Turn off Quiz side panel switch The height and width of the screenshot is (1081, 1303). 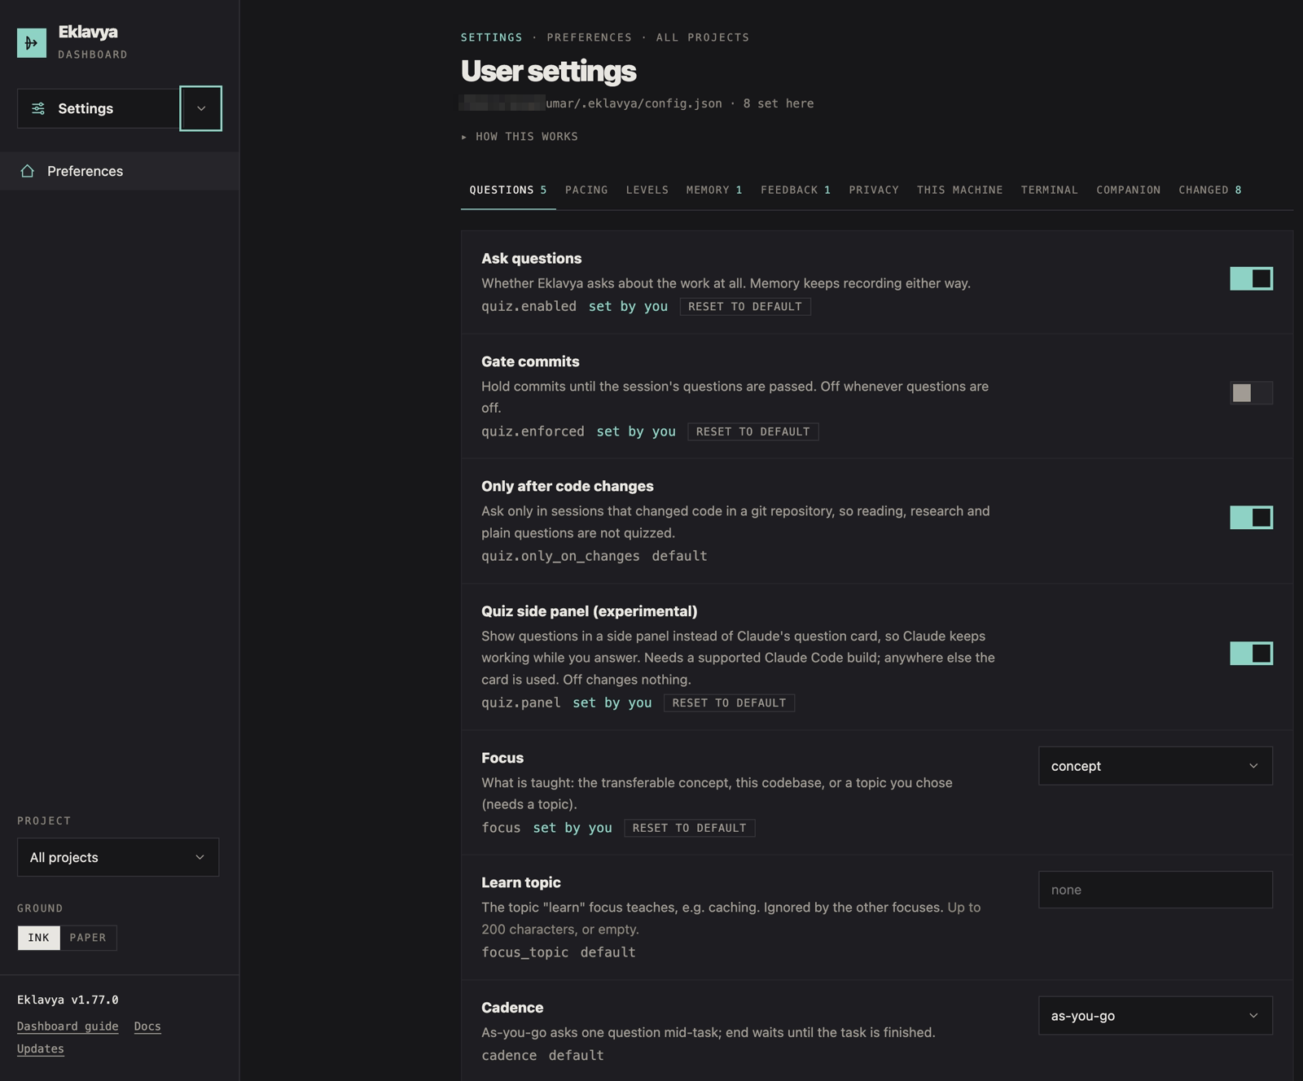click(x=1251, y=654)
